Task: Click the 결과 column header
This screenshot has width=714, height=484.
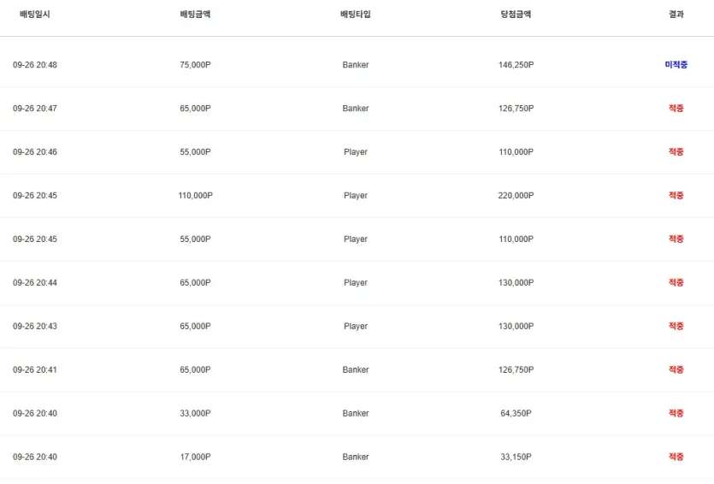Action: (676, 15)
